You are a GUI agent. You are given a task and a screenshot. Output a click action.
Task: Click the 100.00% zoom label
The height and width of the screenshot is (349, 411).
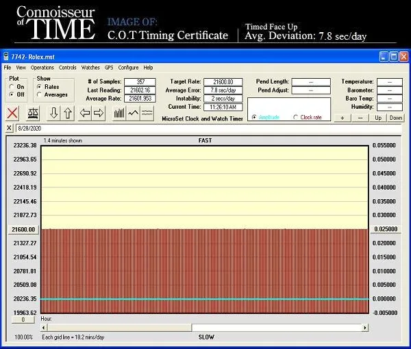click(23, 337)
